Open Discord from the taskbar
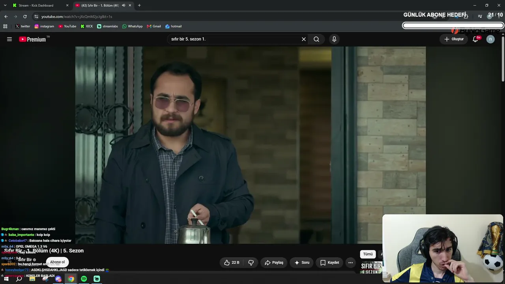Screen dimensions: 505x284 (x=58, y=279)
